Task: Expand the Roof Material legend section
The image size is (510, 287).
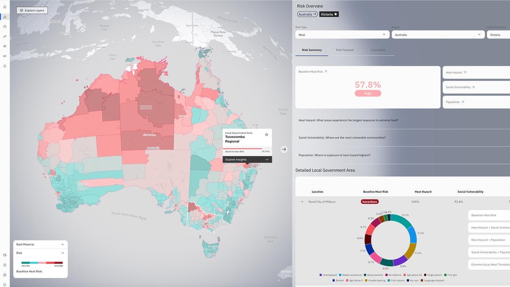Action: [40, 244]
